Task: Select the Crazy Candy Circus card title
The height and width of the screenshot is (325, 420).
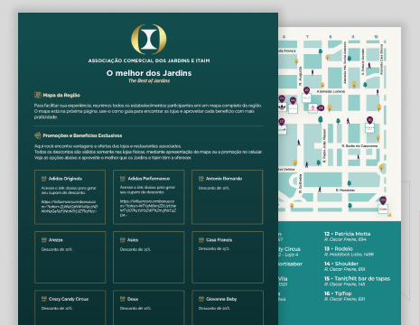Action: coord(69,299)
